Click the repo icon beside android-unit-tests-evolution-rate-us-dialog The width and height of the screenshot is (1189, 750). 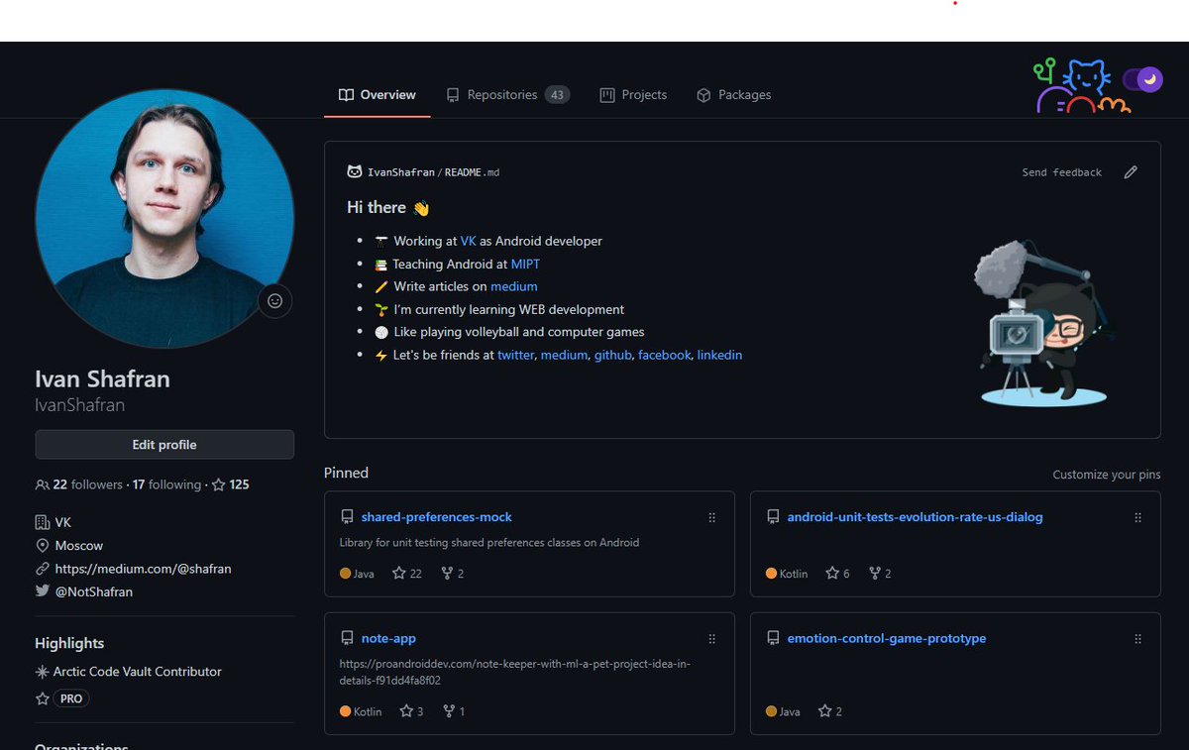click(773, 517)
